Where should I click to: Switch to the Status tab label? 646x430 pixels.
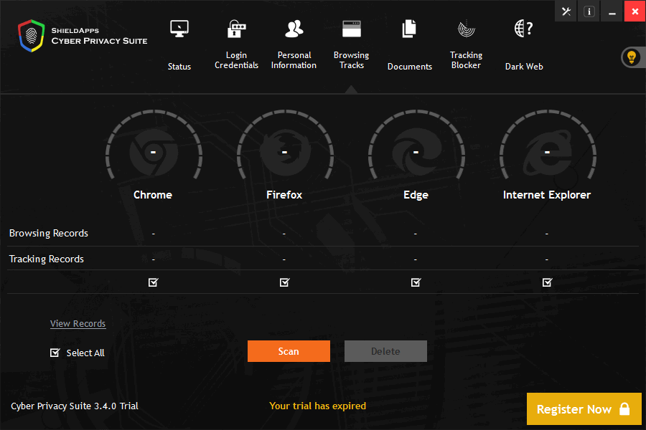click(x=179, y=66)
